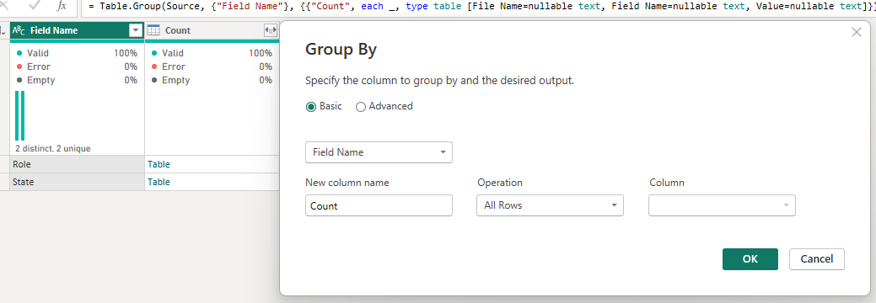Image resolution: width=876 pixels, height=303 pixels.
Task: Click the Empty 0% line under Count
Action: click(x=212, y=80)
